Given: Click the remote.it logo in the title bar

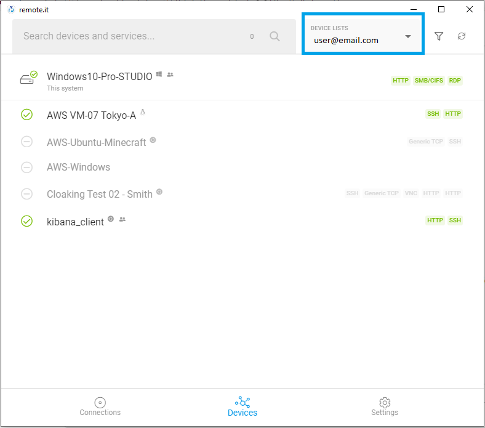Looking at the screenshot, I should point(11,10).
